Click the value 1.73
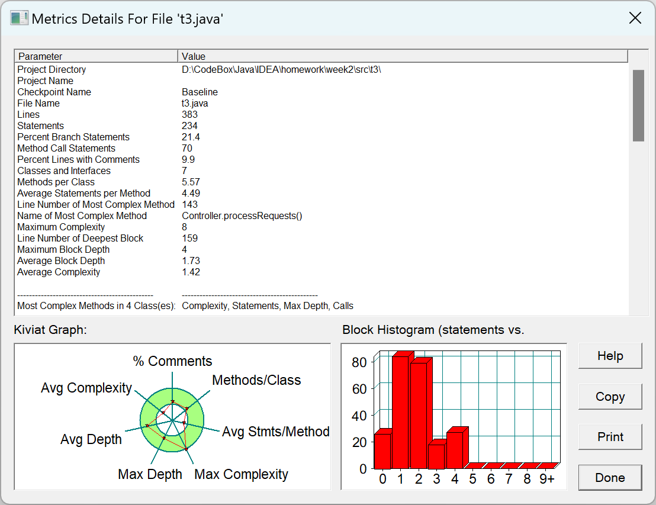 click(x=191, y=262)
